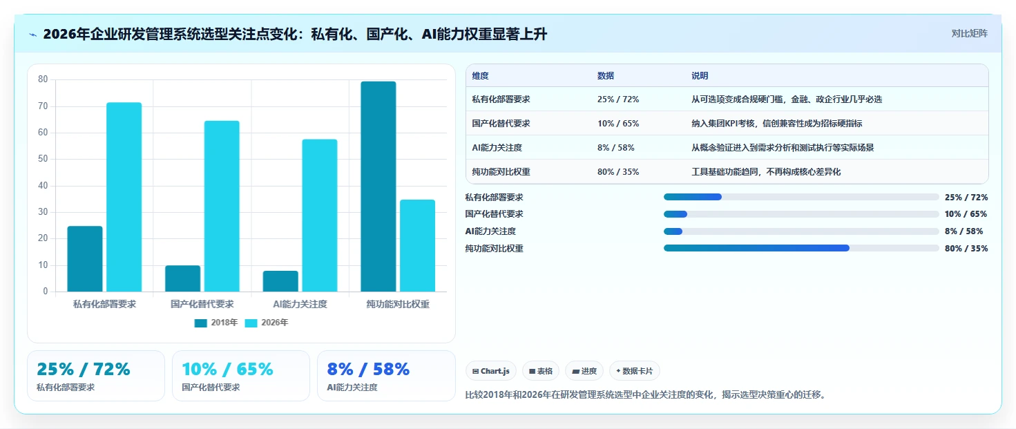Click the lightning icon before the title
This screenshot has height=429, width=1016.
[x=33, y=35]
